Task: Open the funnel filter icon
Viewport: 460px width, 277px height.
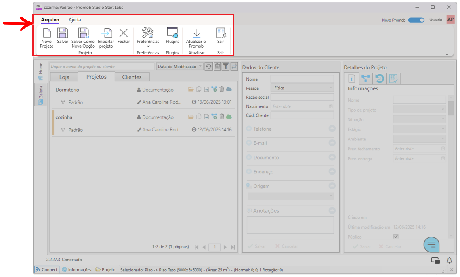Action: (225, 66)
